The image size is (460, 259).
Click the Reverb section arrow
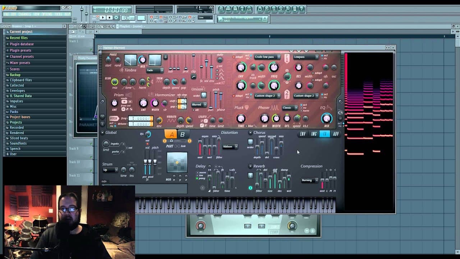tap(250, 166)
